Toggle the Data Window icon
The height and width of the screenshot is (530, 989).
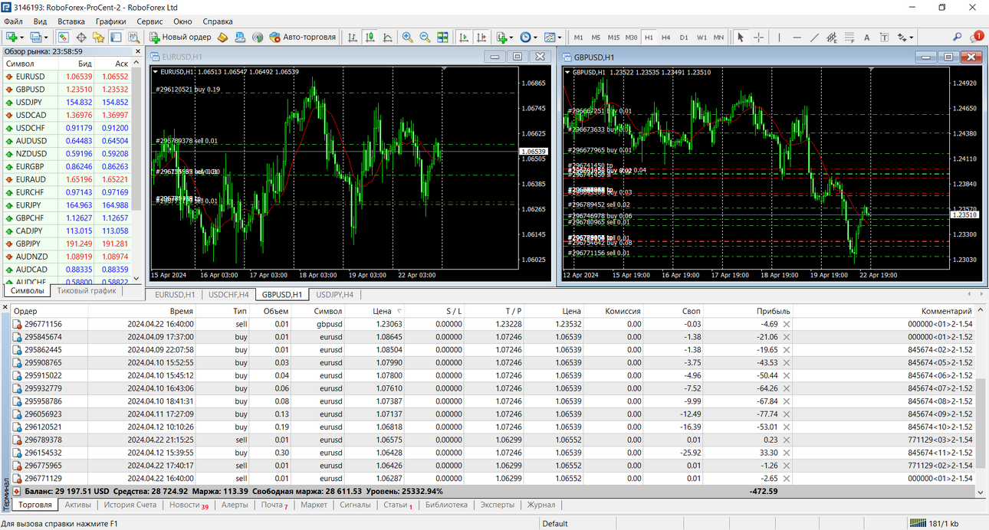click(80, 37)
